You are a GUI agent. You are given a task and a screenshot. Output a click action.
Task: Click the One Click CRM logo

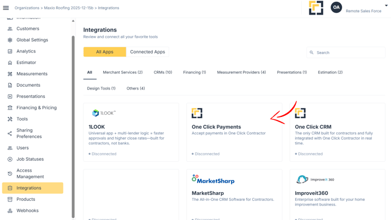[300, 113]
